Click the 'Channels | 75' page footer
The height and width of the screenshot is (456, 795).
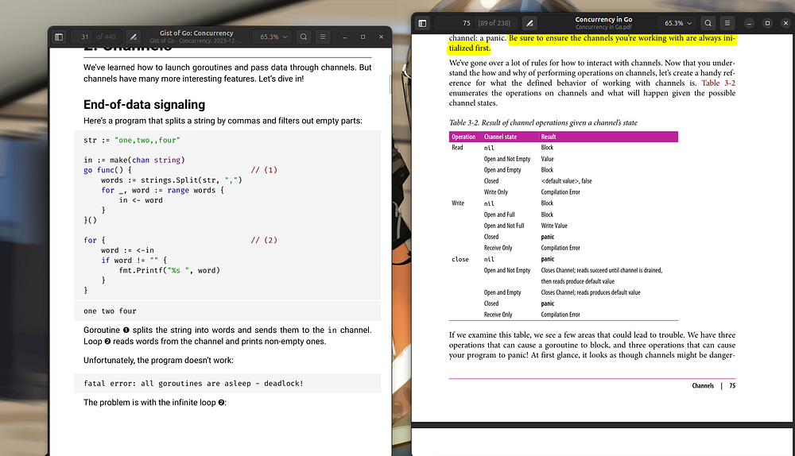point(713,385)
